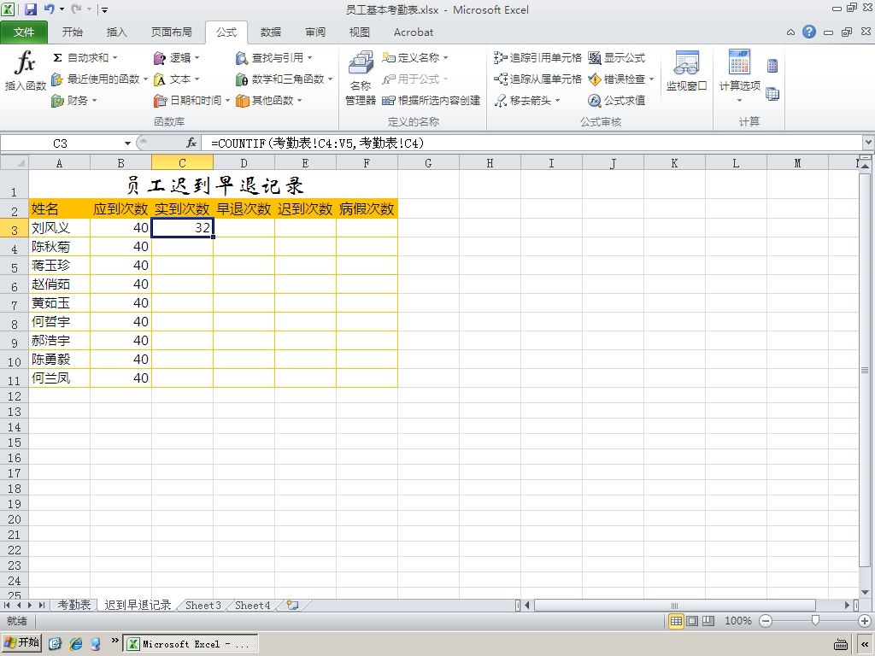875x656 pixels.
Task: Minimize the ribbon with the caret icon
Action: pos(790,32)
